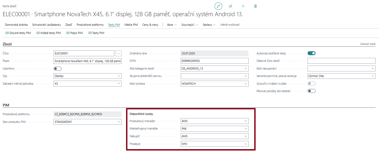The width and height of the screenshot is (379, 151).
Task: Click the share icon at top
Action: click(231, 6)
